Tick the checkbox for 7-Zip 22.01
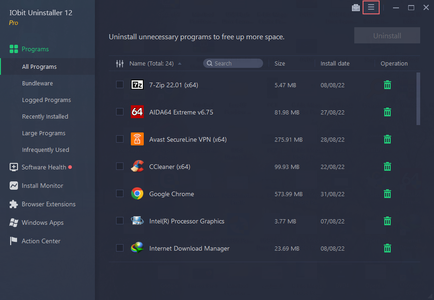Image resolution: width=434 pixels, height=300 pixels. click(x=120, y=84)
